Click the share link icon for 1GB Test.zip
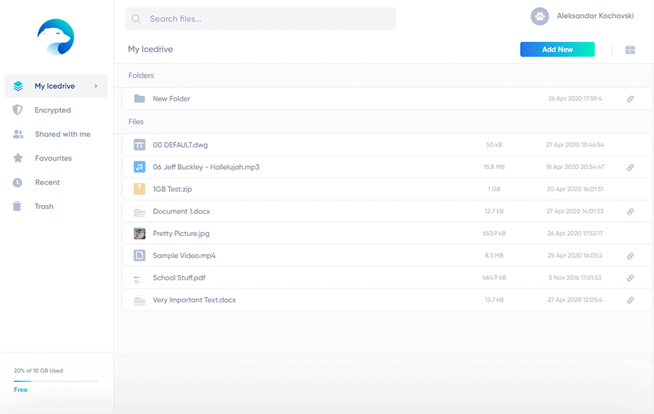The image size is (654, 414). (630, 189)
